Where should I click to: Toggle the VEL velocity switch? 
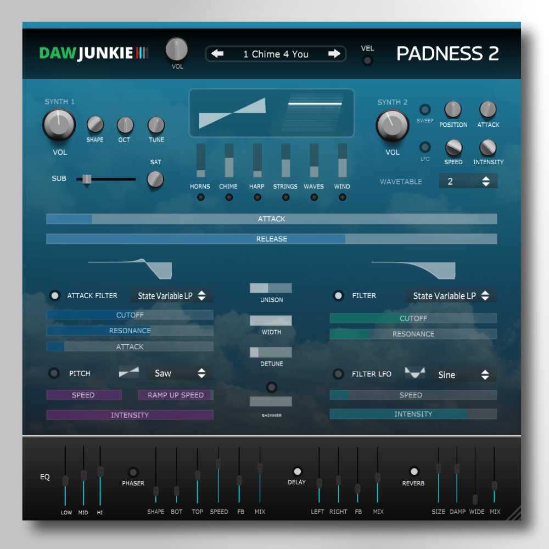(367, 60)
